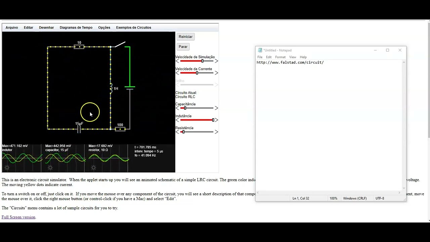Click the 'Ln 1, Col 32' status entry

[x=301, y=198]
